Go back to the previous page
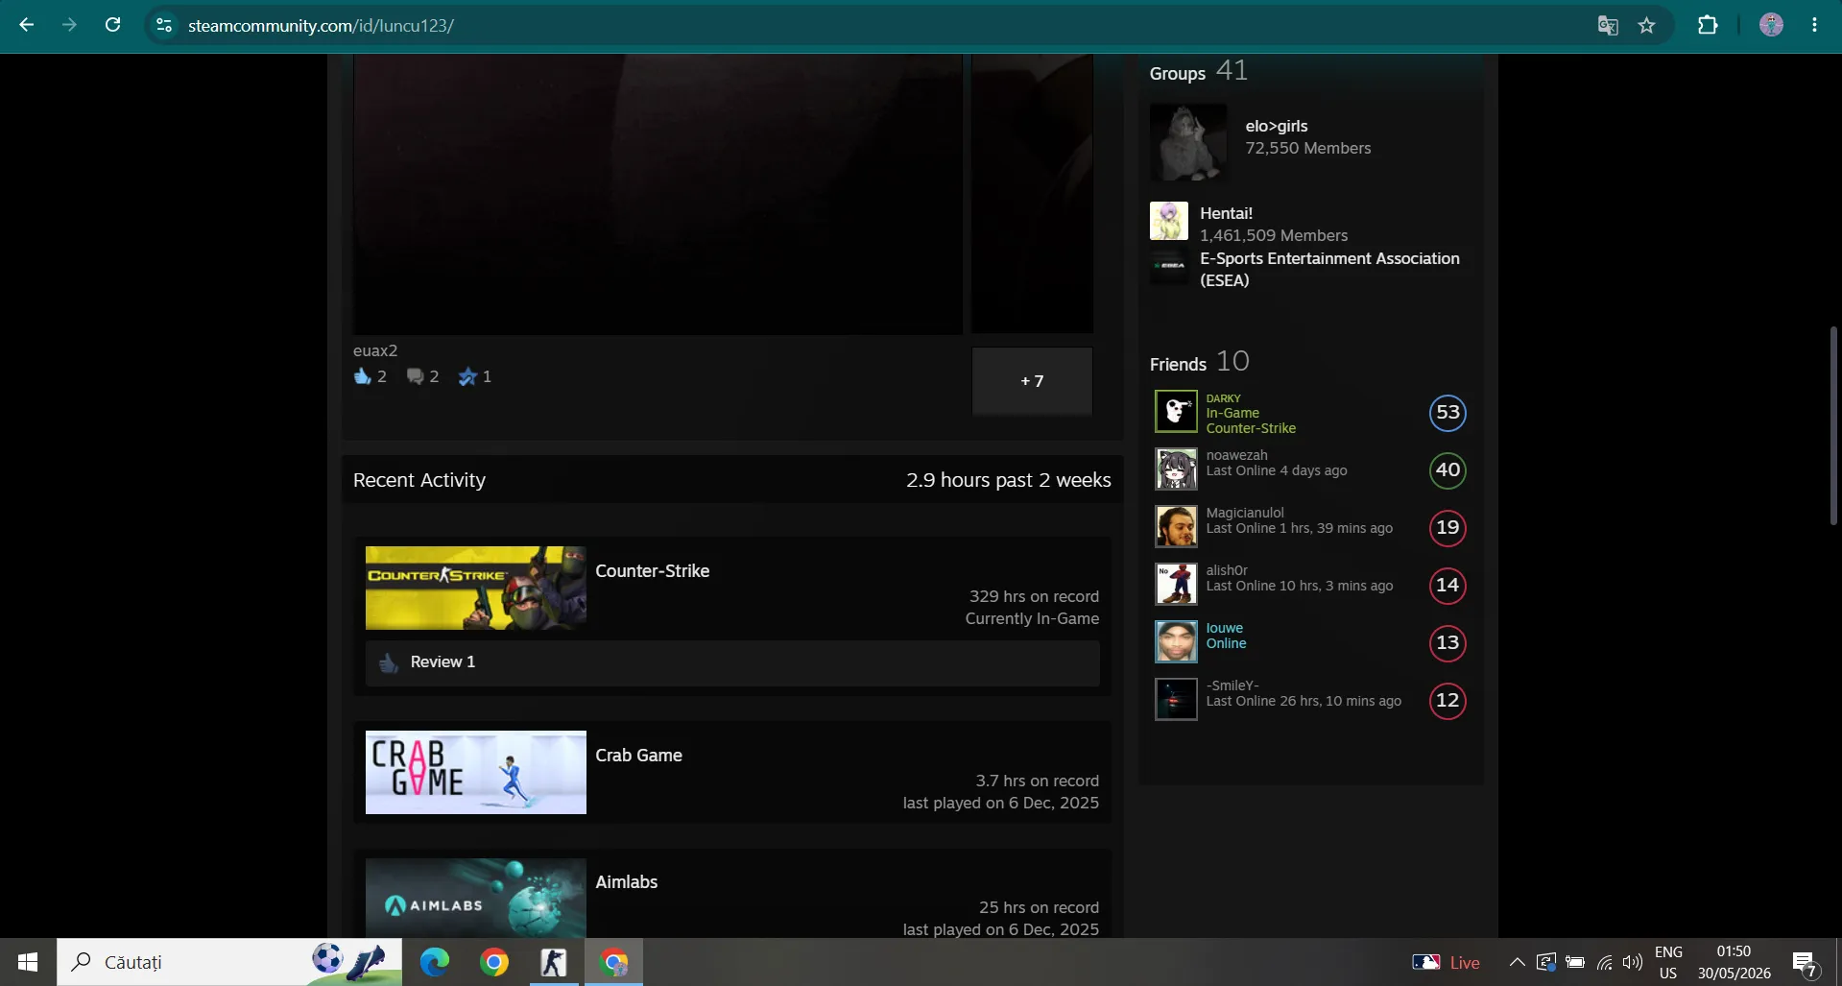The image size is (1842, 986). click(x=27, y=25)
